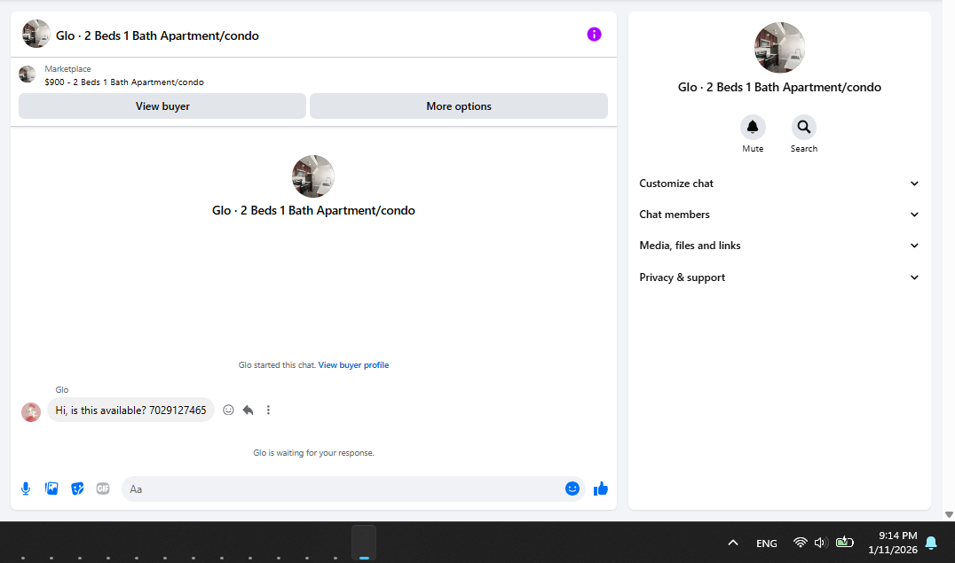Send a voice clip with the microphone icon

26,489
